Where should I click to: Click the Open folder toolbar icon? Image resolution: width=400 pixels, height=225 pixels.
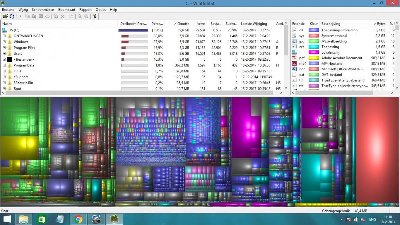pyautogui.click(x=5, y=16)
